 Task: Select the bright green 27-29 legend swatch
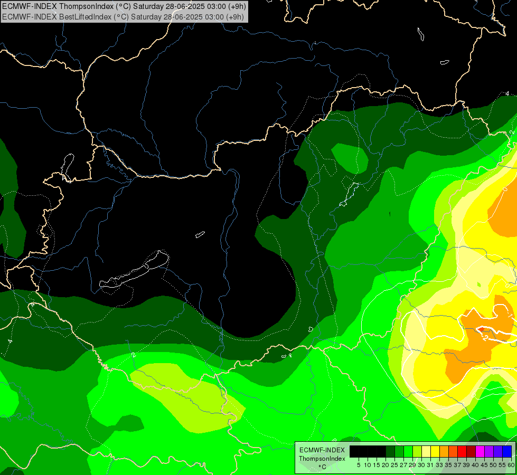[408, 451]
